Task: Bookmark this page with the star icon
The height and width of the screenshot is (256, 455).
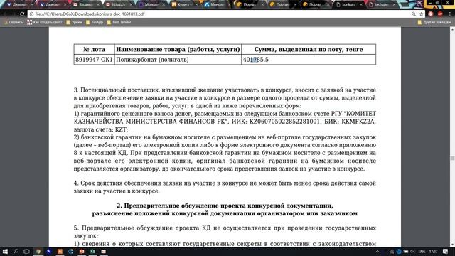Action: click(x=422, y=14)
